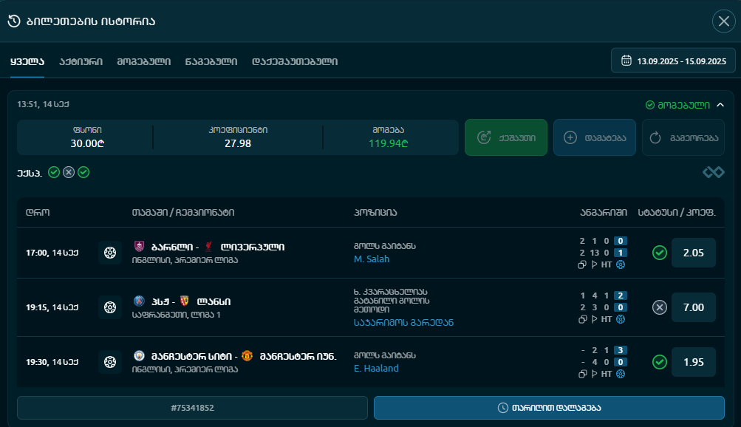
Task: Click საფრანგეთი, ლიგა 1 league text
Action: 177,315
